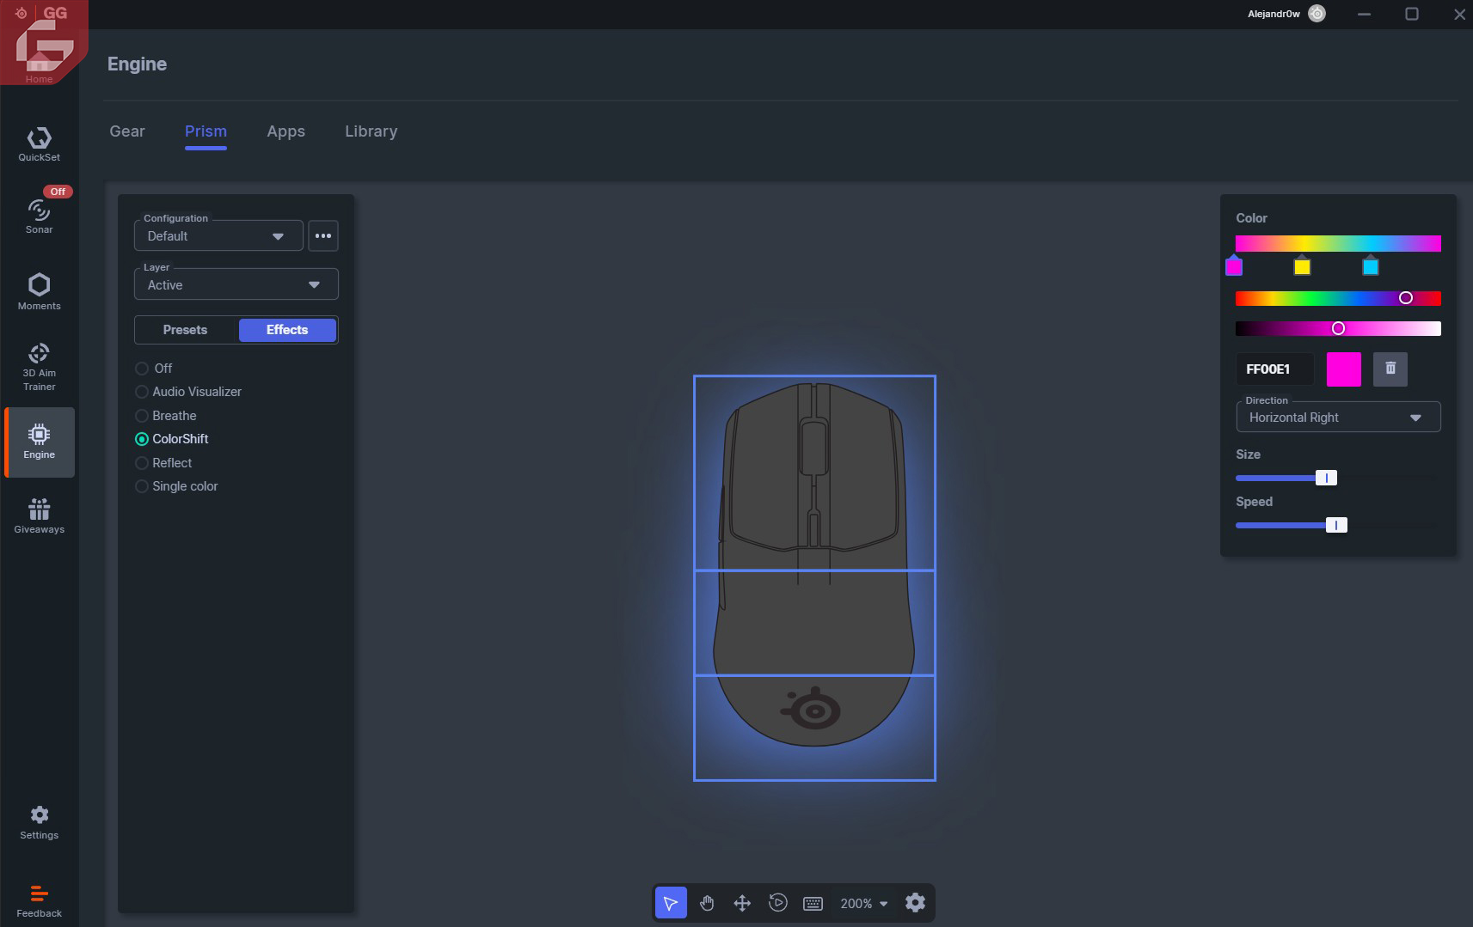
Task: Click the Alejandr0w username
Action: pyautogui.click(x=1274, y=14)
